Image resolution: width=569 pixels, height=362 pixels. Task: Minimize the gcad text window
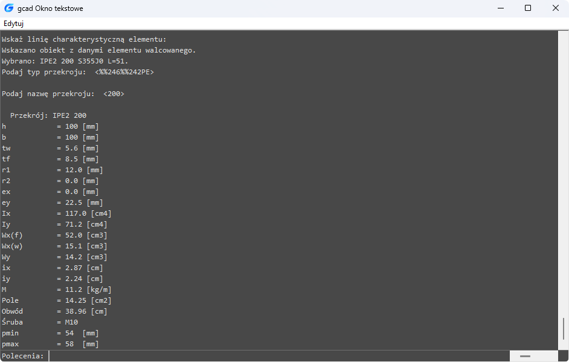point(501,8)
